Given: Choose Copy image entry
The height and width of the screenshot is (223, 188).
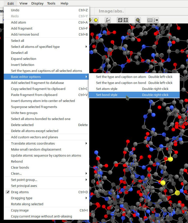Looking at the screenshot, I should coord(46,210).
